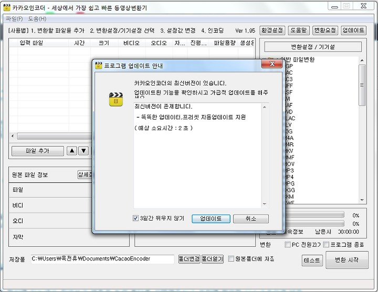Click the upper 0% progress bar
Screen dimensions: 378x292
tap(314, 215)
